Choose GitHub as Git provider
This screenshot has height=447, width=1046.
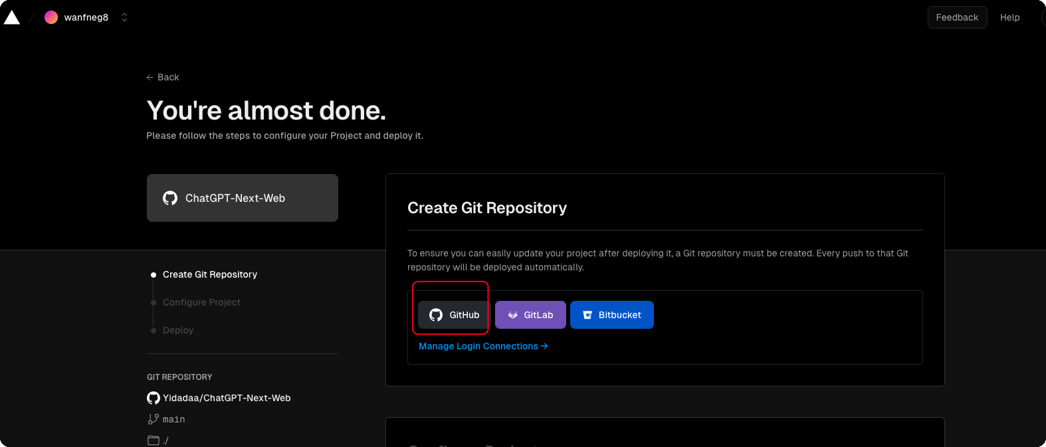pos(455,315)
